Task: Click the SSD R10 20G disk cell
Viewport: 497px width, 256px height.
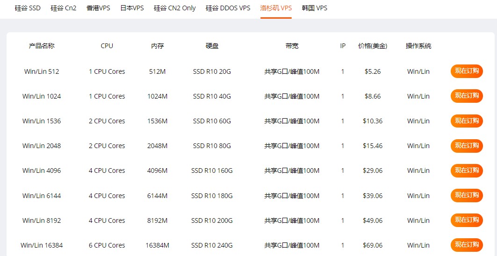Action: click(x=212, y=71)
